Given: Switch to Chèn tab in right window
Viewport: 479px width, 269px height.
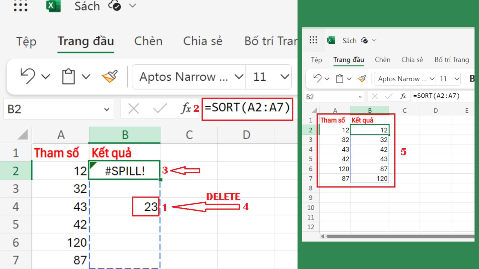Looking at the screenshot, I should tap(383, 60).
